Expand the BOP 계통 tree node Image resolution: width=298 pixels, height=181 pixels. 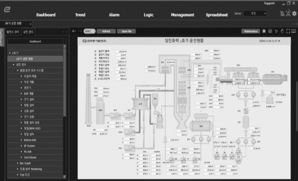click(x=21, y=93)
